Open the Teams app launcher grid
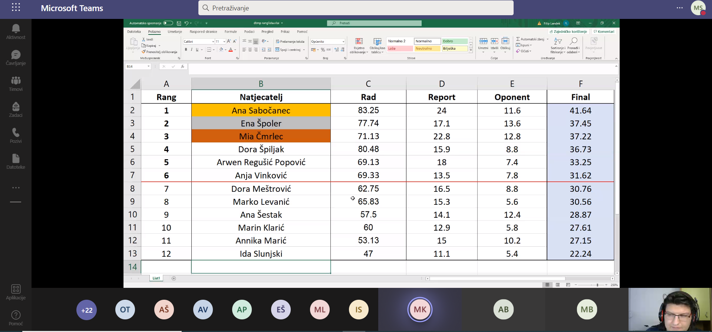This screenshot has height=332, width=712. tap(16, 7)
